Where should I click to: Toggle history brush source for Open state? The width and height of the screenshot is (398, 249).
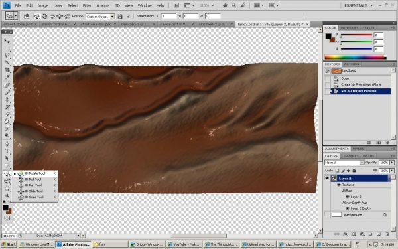click(x=327, y=78)
